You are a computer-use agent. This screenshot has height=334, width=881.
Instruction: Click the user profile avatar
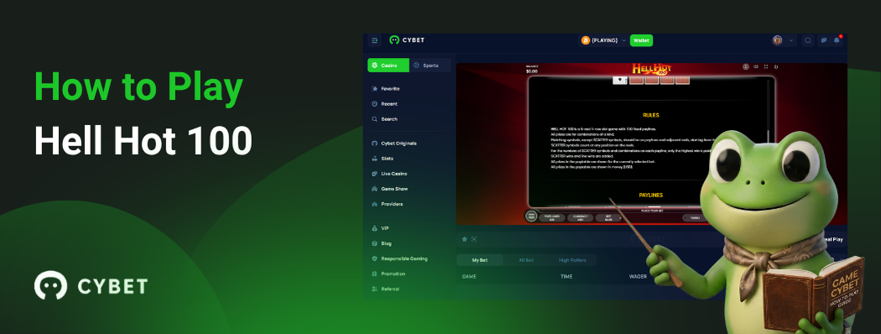point(777,40)
